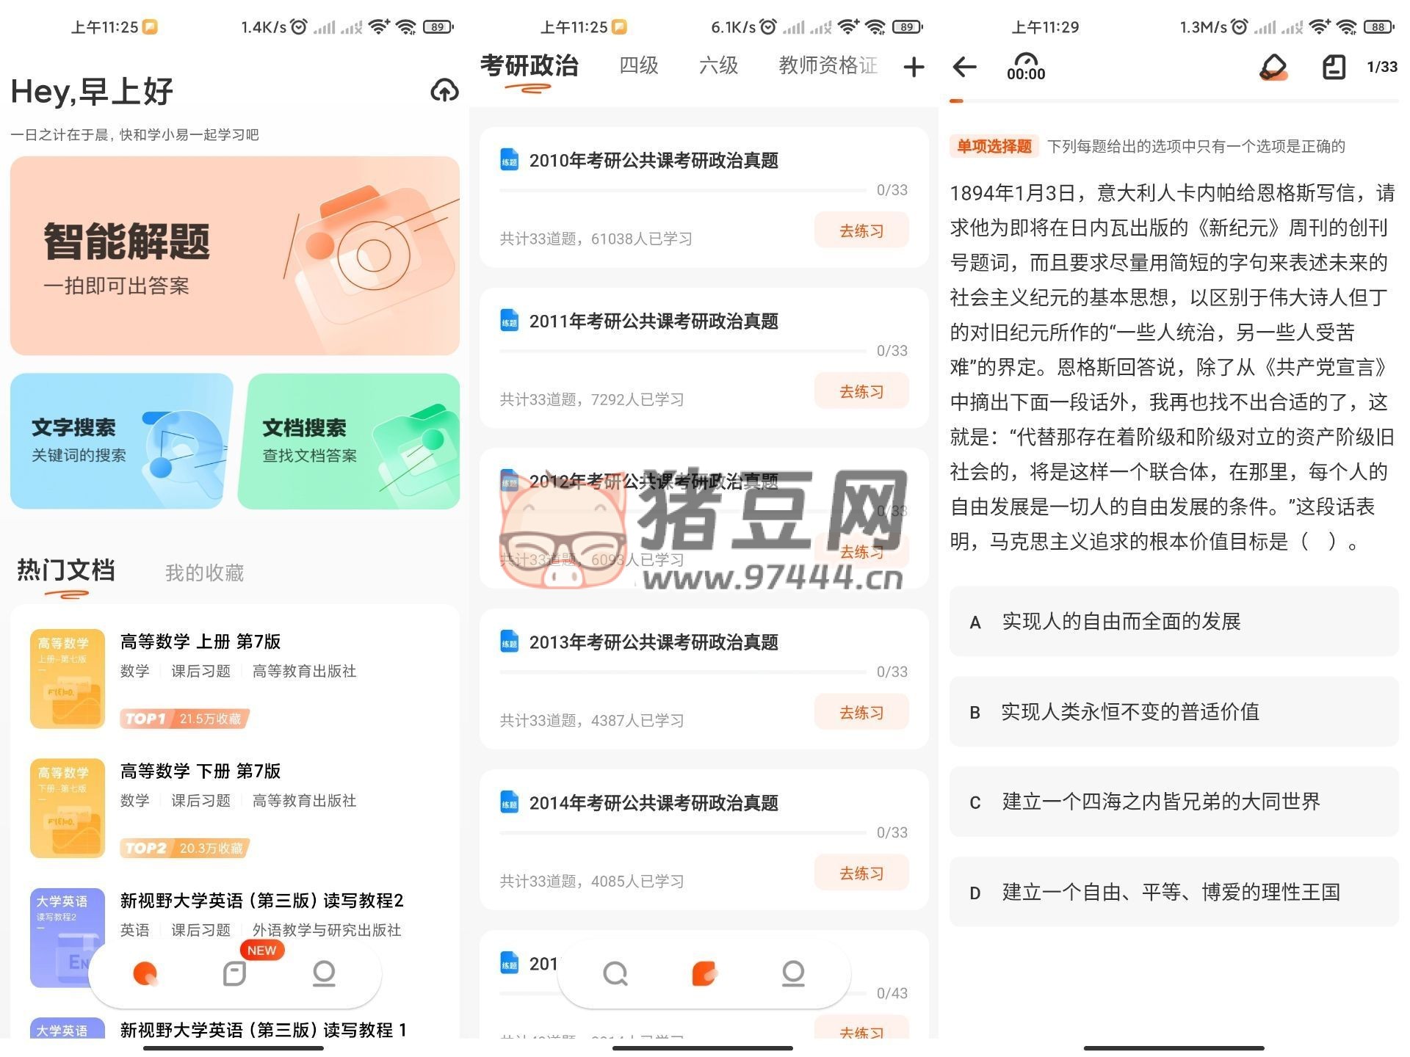This screenshot has width=1410, height=1057.
Task: Tap the search icon in middle screen's nav
Action: (615, 973)
